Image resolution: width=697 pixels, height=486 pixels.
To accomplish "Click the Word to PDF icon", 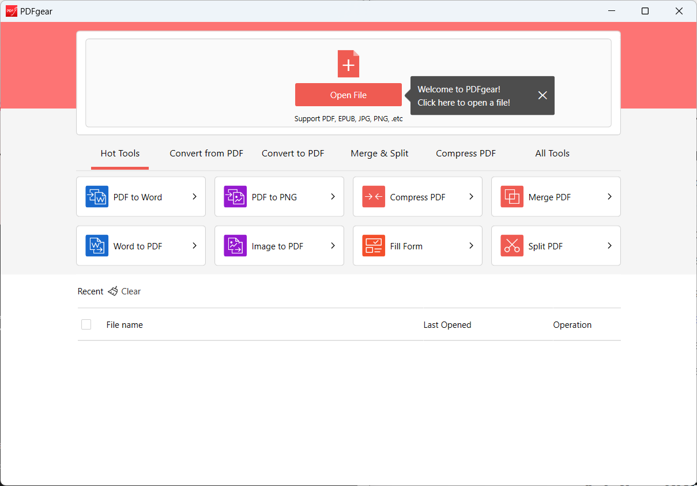I will 97,246.
